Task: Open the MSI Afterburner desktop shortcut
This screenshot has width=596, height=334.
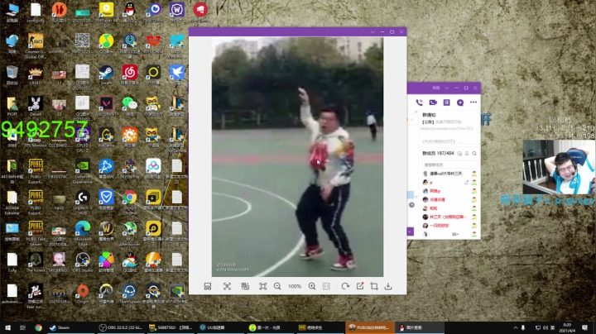Action: click(130, 233)
